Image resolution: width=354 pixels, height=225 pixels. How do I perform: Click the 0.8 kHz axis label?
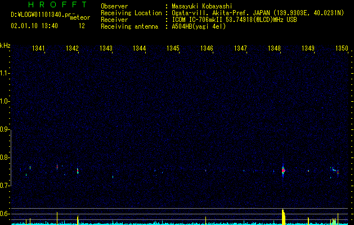pos(5,157)
